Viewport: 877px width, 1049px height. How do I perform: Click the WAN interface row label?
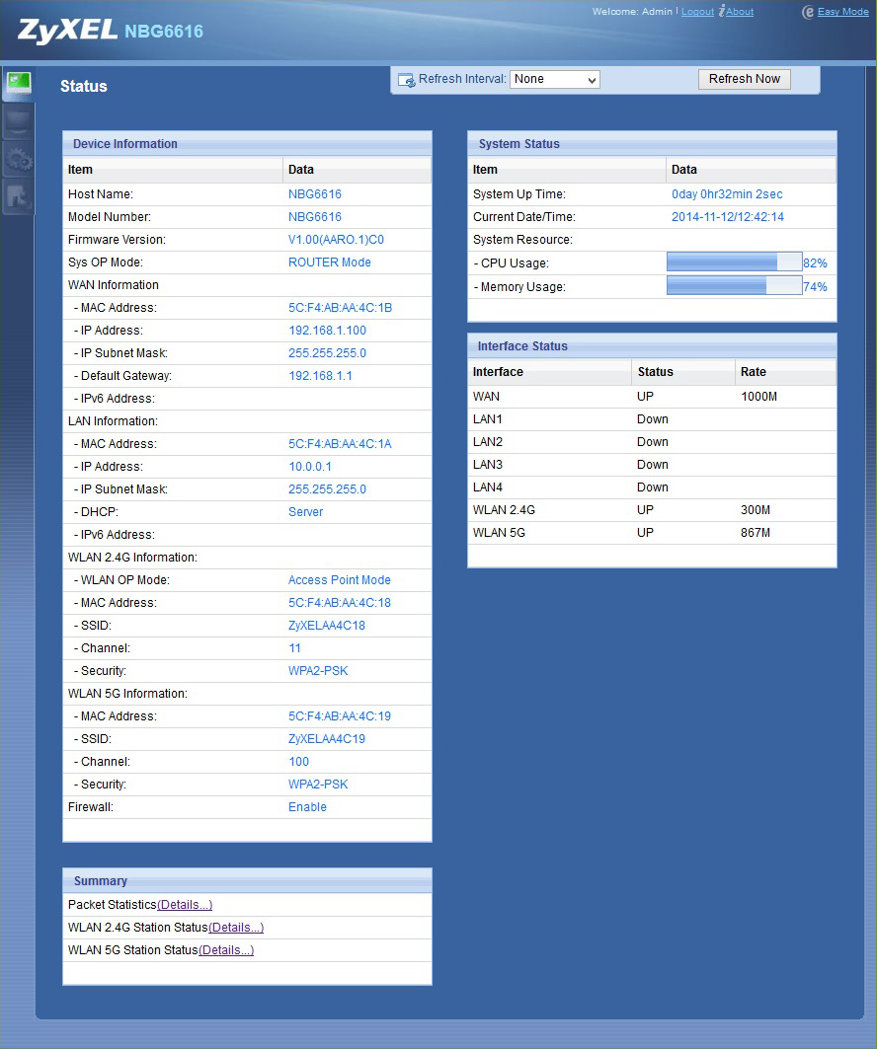click(486, 396)
